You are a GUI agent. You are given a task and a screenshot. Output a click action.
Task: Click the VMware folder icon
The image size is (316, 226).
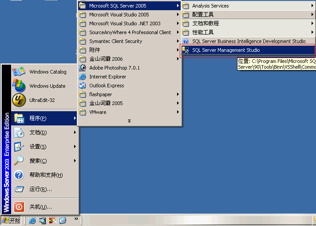pyautogui.click(x=83, y=112)
